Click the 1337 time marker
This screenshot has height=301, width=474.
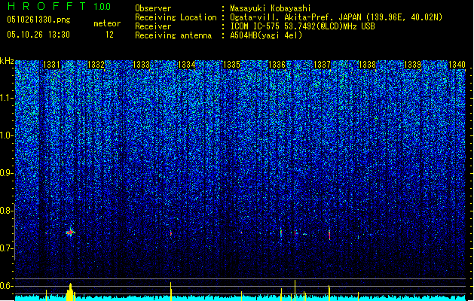point(323,65)
